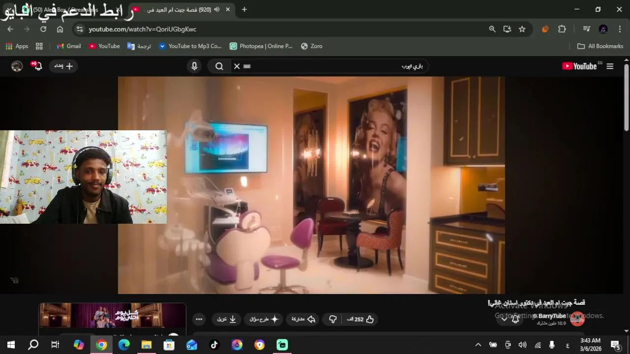Mute the audio icon on YouTube tab
Image resolution: width=630 pixels, height=354 pixels.
[x=217, y=9]
